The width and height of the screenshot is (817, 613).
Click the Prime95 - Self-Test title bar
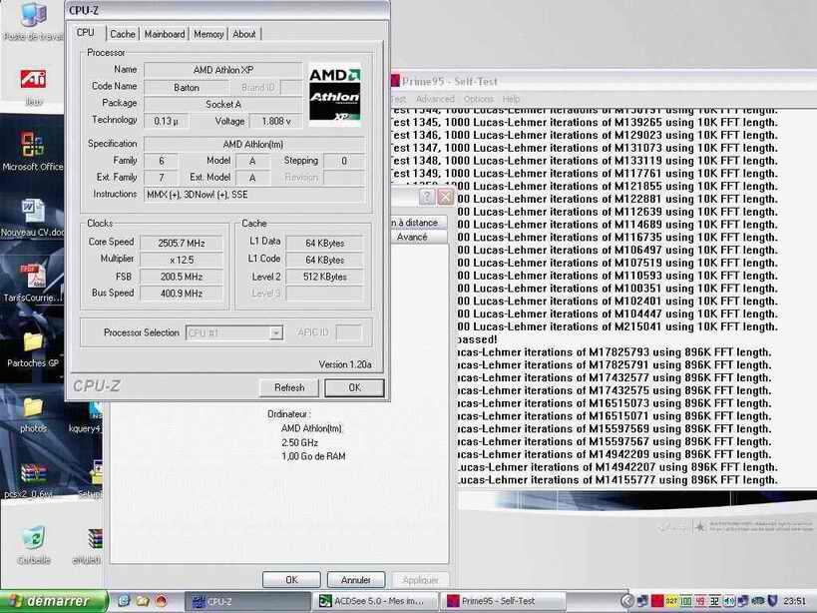(604, 81)
